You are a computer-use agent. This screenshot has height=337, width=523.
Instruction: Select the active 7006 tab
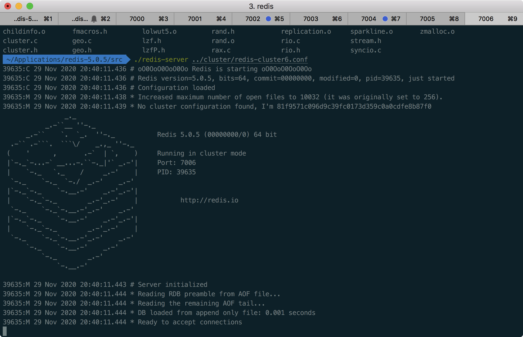click(494, 19)
